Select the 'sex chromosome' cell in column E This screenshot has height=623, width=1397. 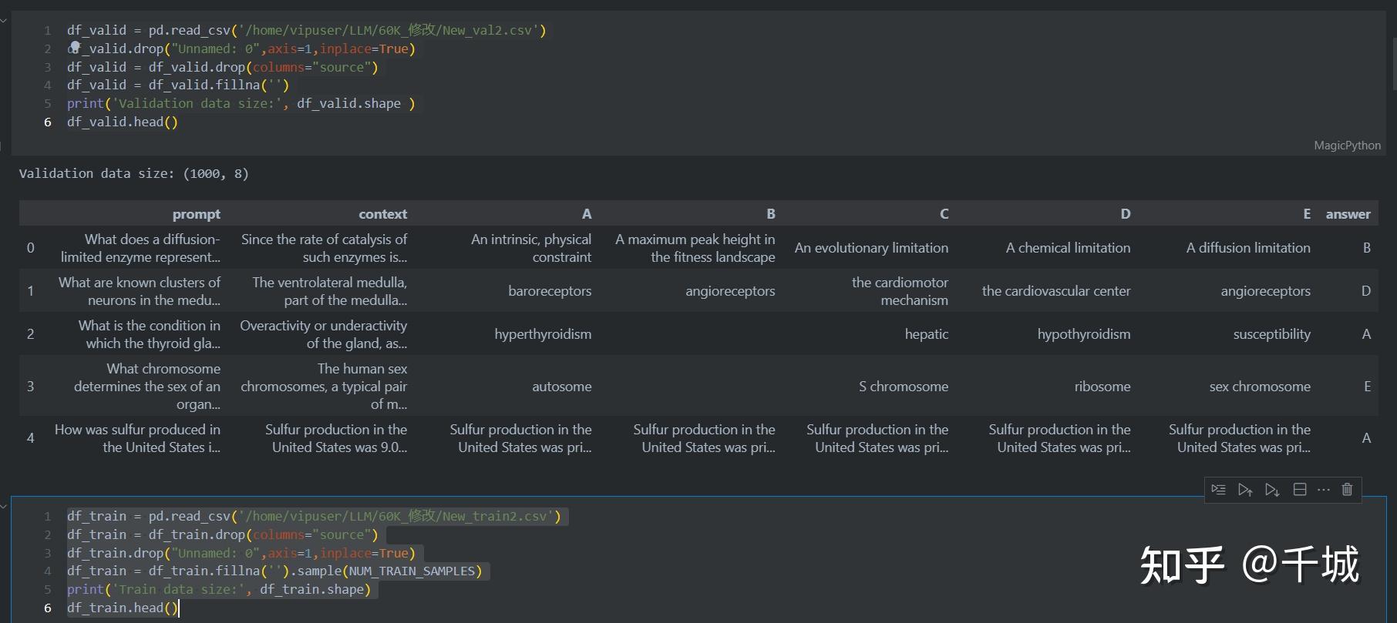(x=1259, y=387)
